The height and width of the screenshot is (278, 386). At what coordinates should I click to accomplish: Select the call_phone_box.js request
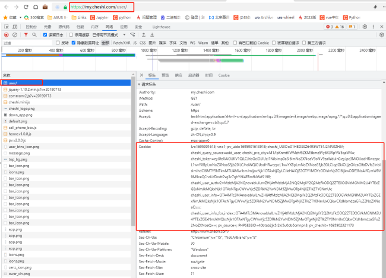(66, 128)
